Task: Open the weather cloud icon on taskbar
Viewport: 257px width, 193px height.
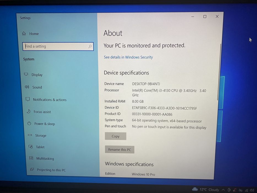Action: (x=195, y=189)
